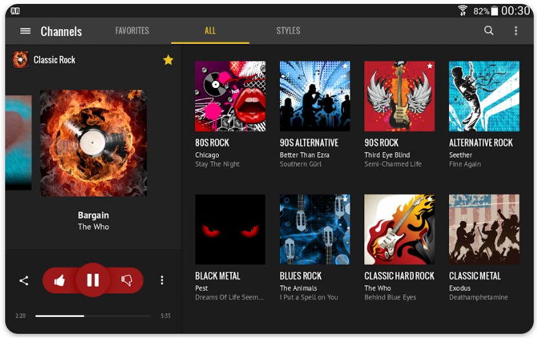This screenshot has height=339, width=537.
Task: Click artist Exodus
Action: pos(460,288)
